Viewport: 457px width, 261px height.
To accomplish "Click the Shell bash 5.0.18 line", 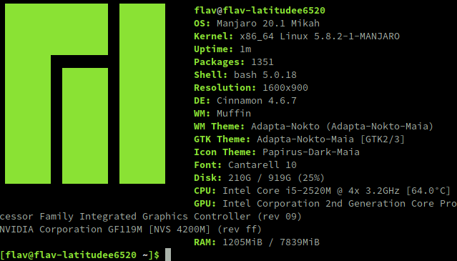I will (x=245, y=74).
